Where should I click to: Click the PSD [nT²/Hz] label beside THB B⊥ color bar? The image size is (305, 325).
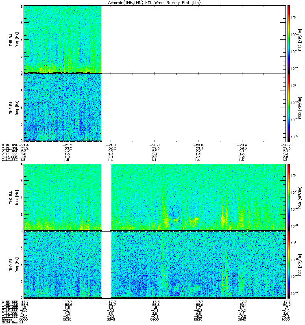(x=300, y=40)
